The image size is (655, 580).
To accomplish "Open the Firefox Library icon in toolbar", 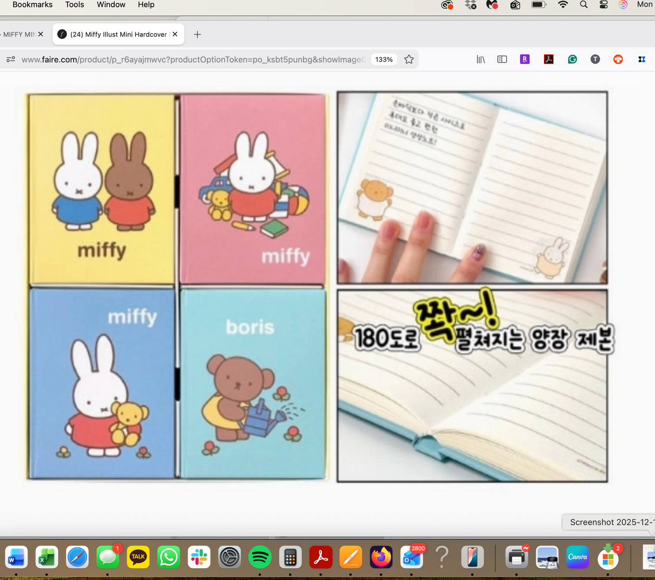I will (x=480, y=59).
